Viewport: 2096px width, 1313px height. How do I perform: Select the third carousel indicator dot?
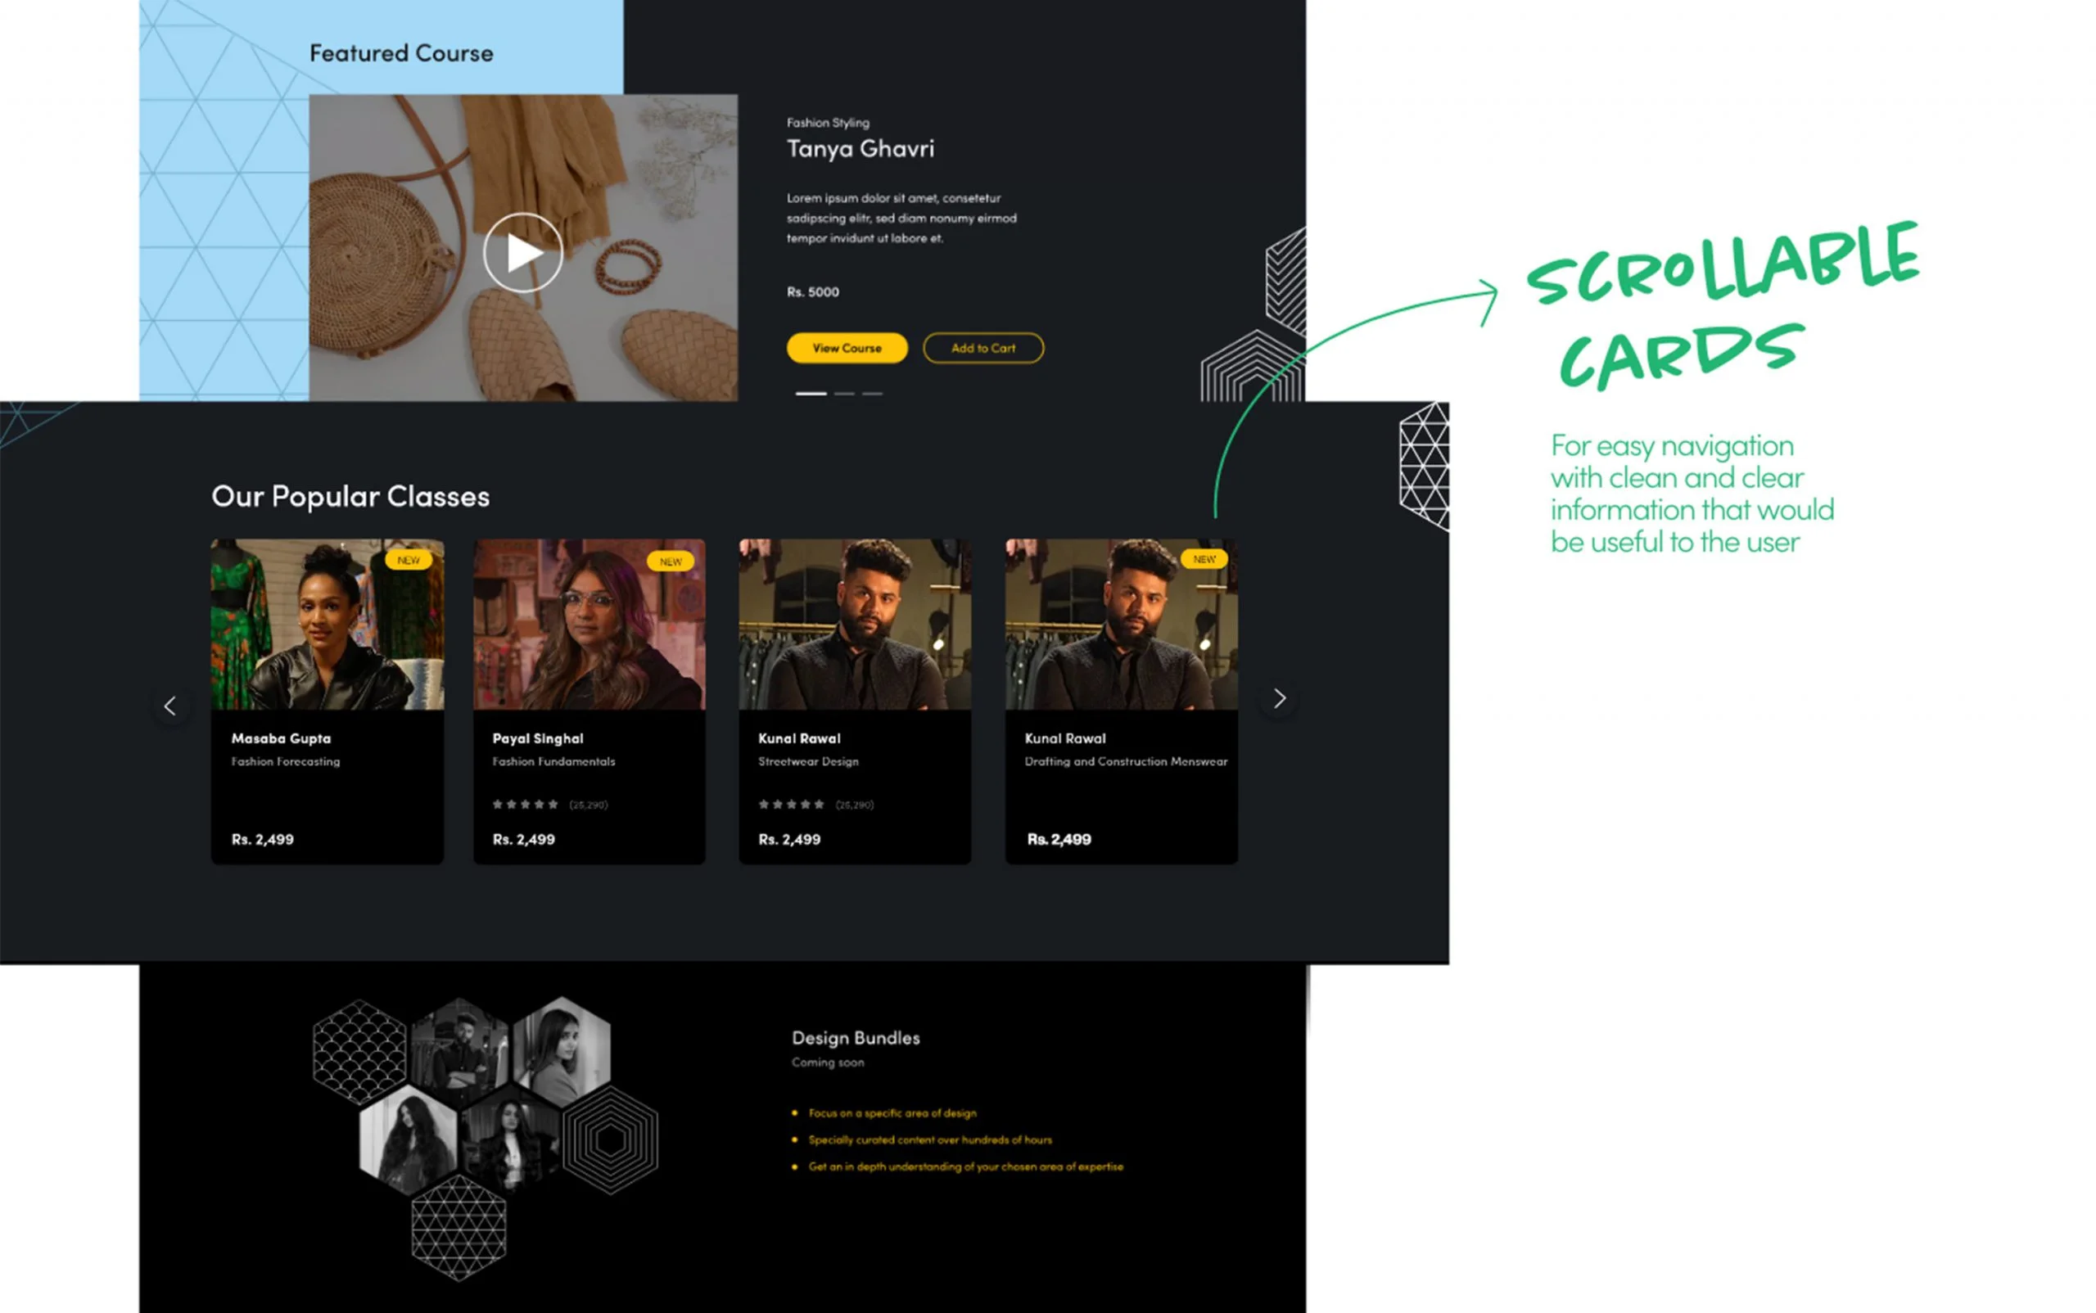(x=872, y=394)
